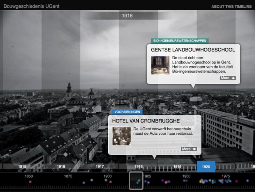
Task: Click the Gentse Landbouwhogeschool heading
Action: (x=193, y=50)
